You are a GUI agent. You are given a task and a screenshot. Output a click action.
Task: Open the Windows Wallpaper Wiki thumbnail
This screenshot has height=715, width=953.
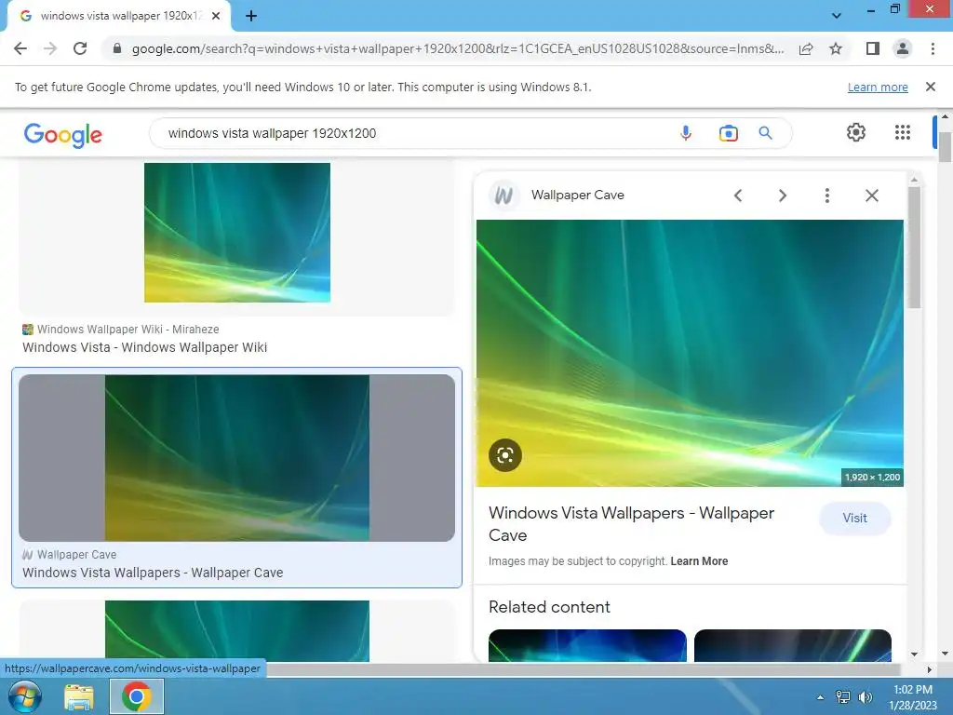(x=237, y=232)
